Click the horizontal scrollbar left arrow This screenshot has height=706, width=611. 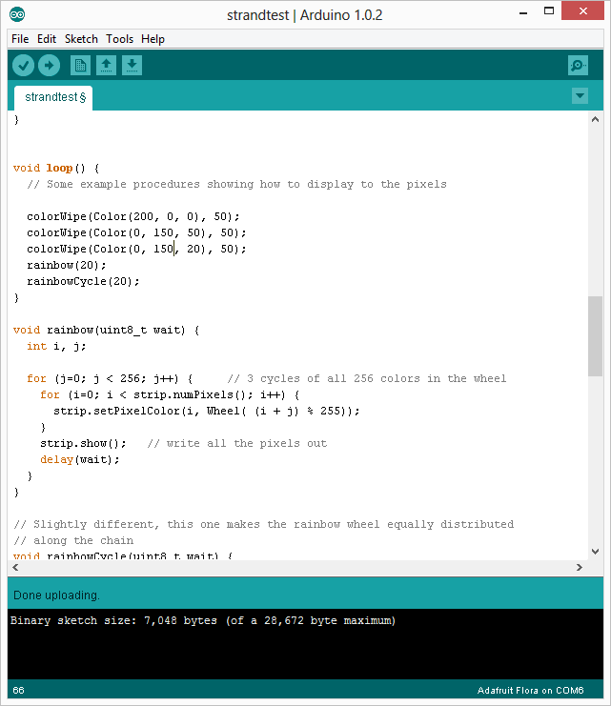(16, 567)
